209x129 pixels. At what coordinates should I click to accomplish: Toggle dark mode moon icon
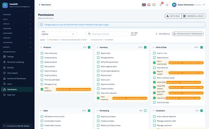[167, 5]
